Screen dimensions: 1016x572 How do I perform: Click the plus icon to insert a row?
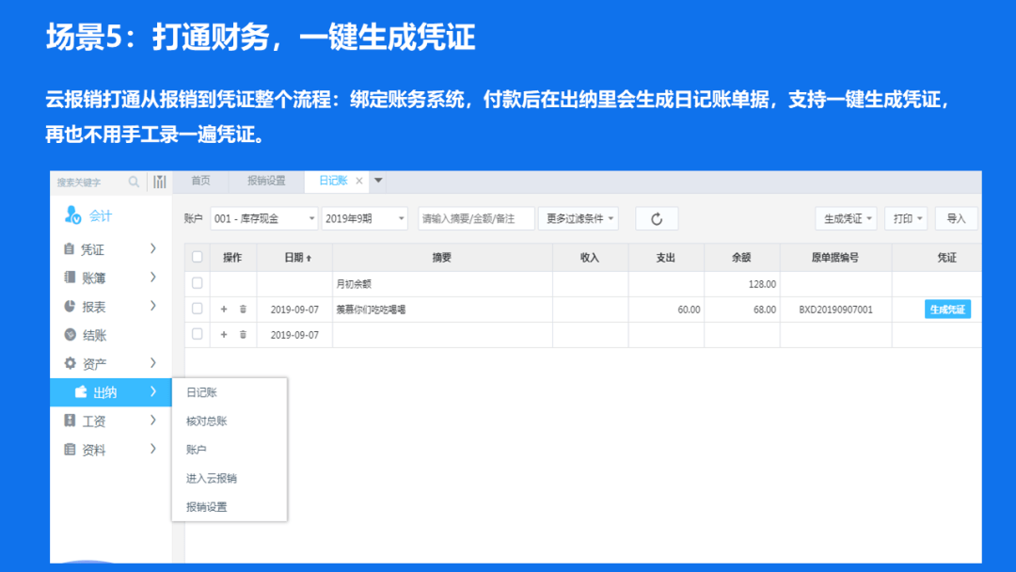[x=224, y=309]
